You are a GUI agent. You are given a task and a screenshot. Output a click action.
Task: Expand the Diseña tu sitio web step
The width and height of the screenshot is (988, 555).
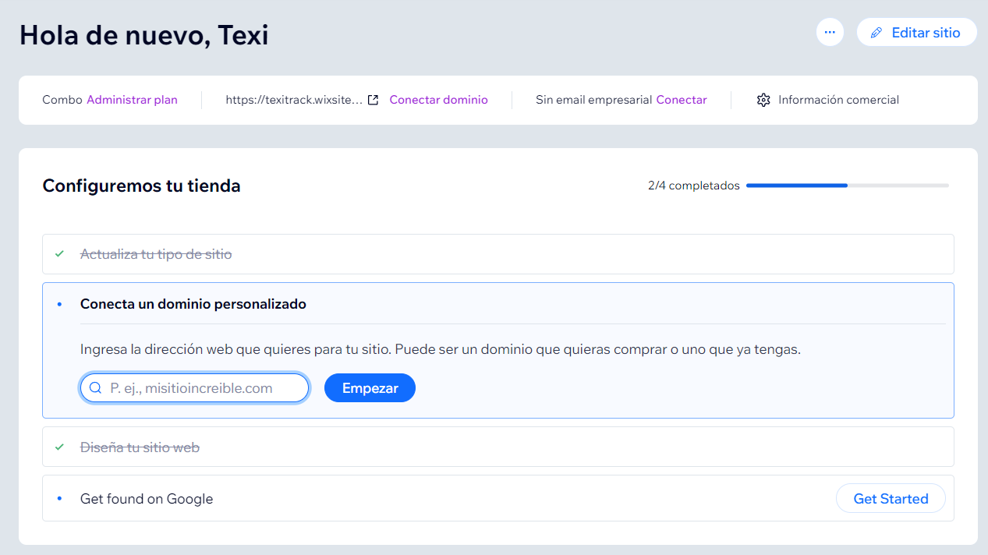pos(140,447)
